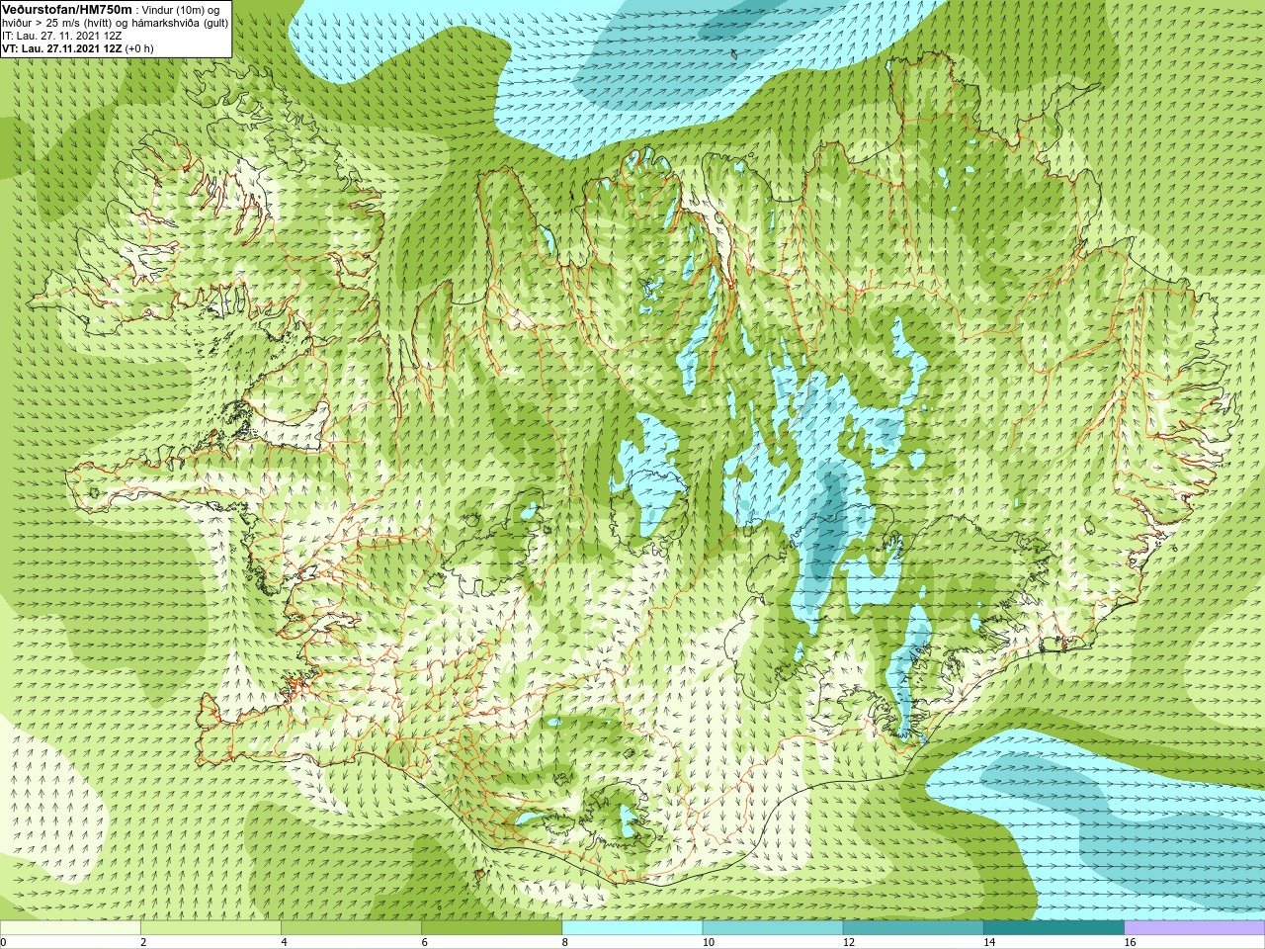Select the 10–12 m/s cyan legend color
The height and width of the screenshot is (949, 1265).
point(773,928)
